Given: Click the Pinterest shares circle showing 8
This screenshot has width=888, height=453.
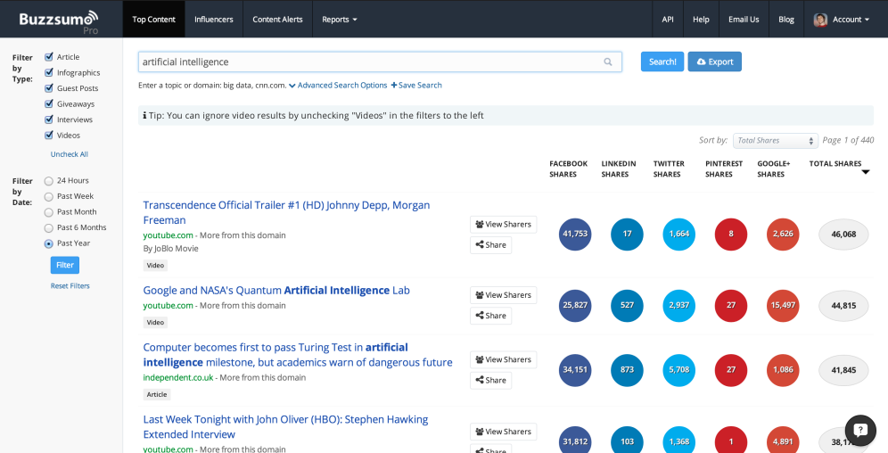Looking at the screenshot, I should click(x=730, y=235).
